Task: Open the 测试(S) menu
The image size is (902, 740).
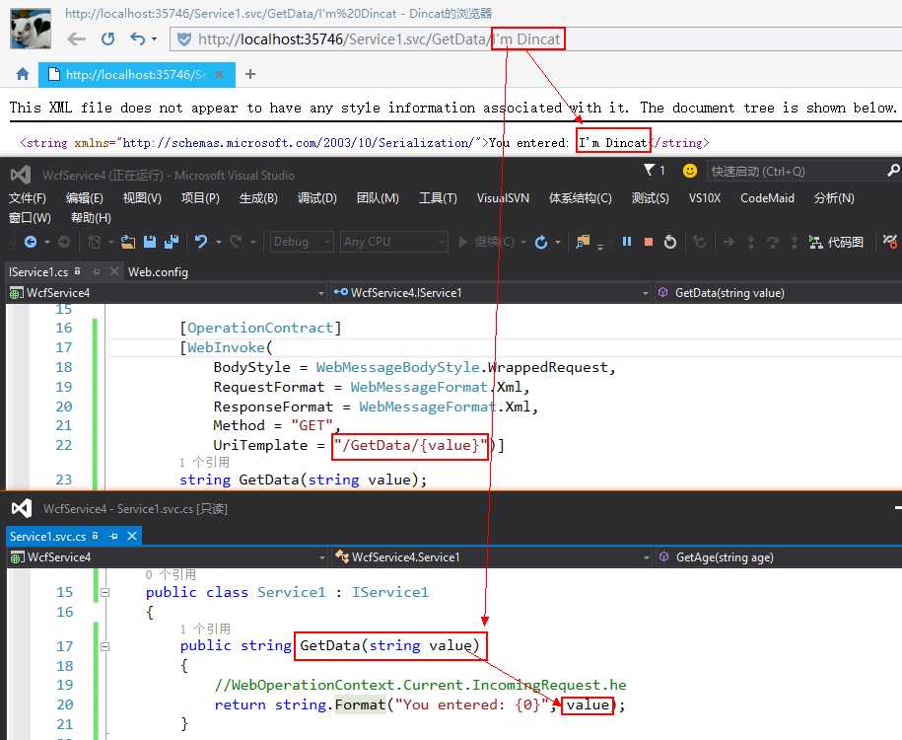Action: [x=650, y=198]
